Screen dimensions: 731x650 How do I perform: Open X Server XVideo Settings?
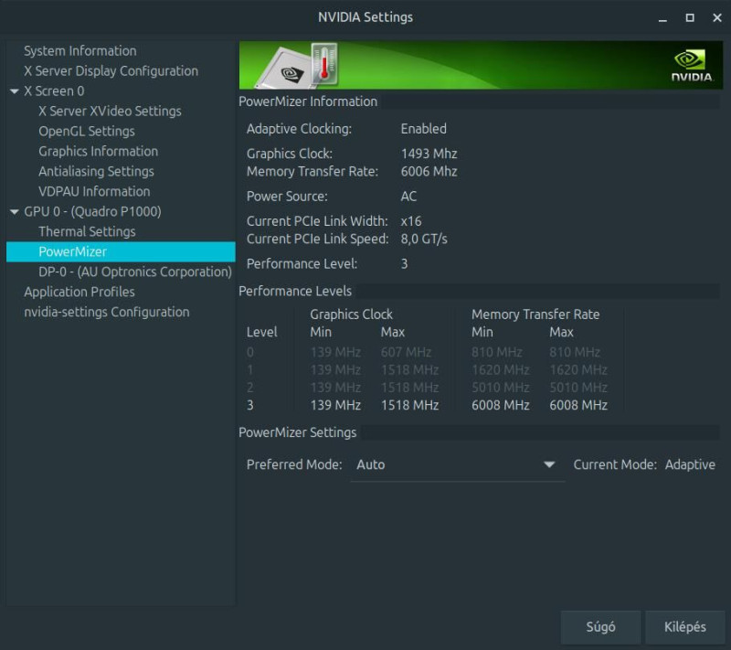coord(110,111)
